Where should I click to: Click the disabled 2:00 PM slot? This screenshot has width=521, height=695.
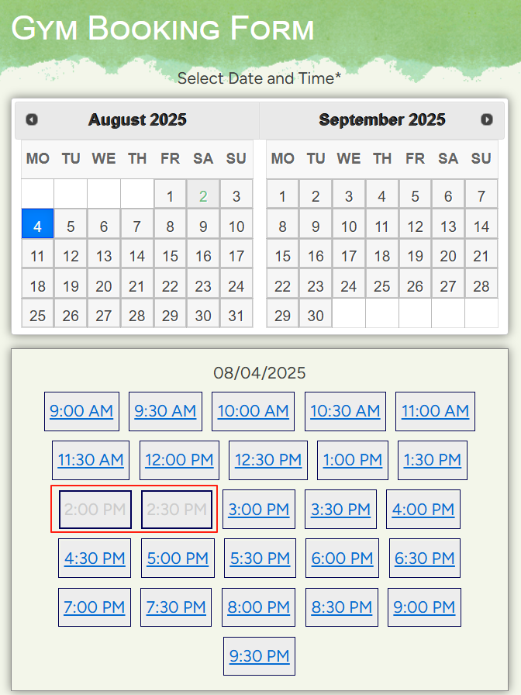tap(95, 510)
